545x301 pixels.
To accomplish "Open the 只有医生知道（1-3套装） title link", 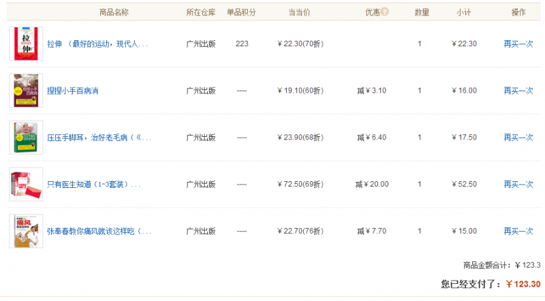I will 93,185.
